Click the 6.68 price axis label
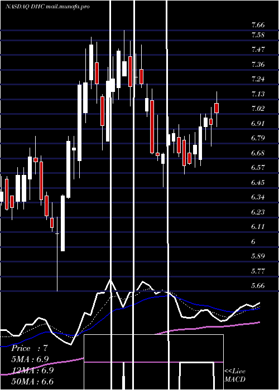Screen dimensions: 279x390 (x=258, y=153)
